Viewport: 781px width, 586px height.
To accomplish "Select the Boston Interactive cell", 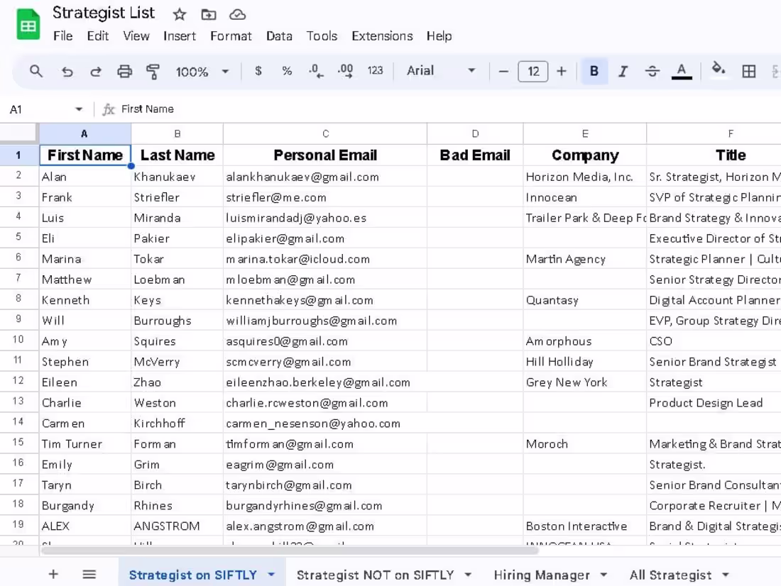I will coord(585,526).
